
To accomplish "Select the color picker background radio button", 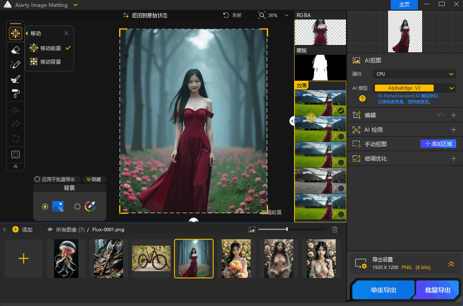I will pos(77,207).
